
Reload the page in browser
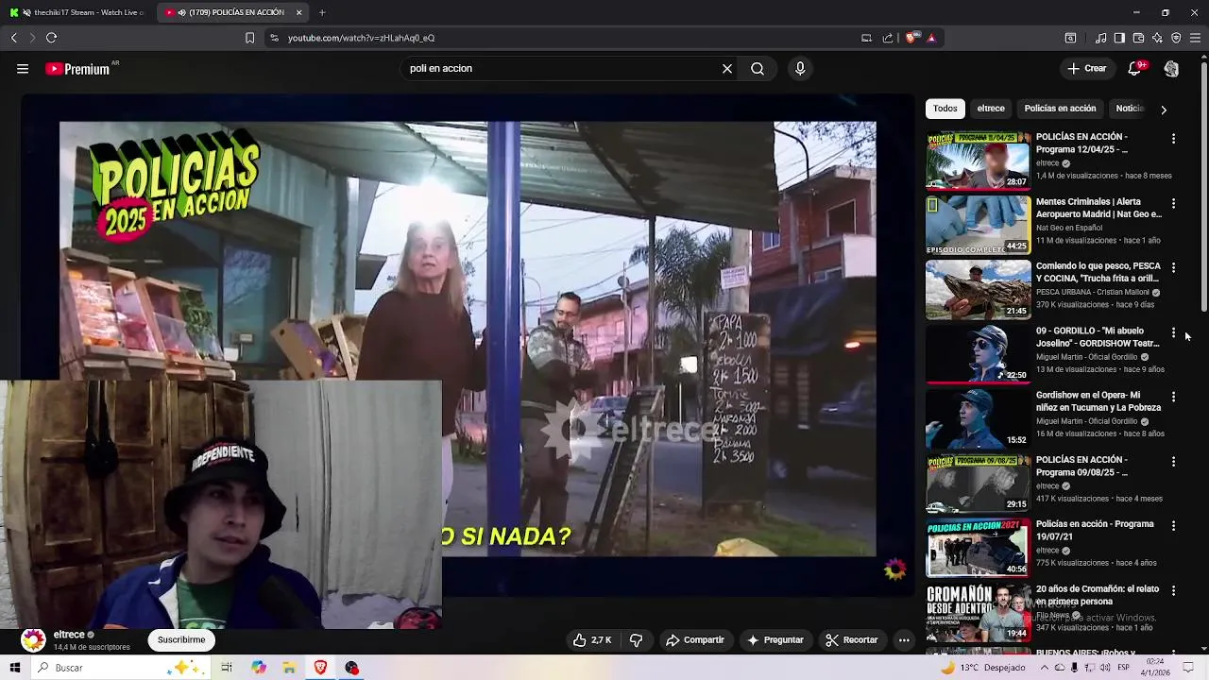coord(51,38)
